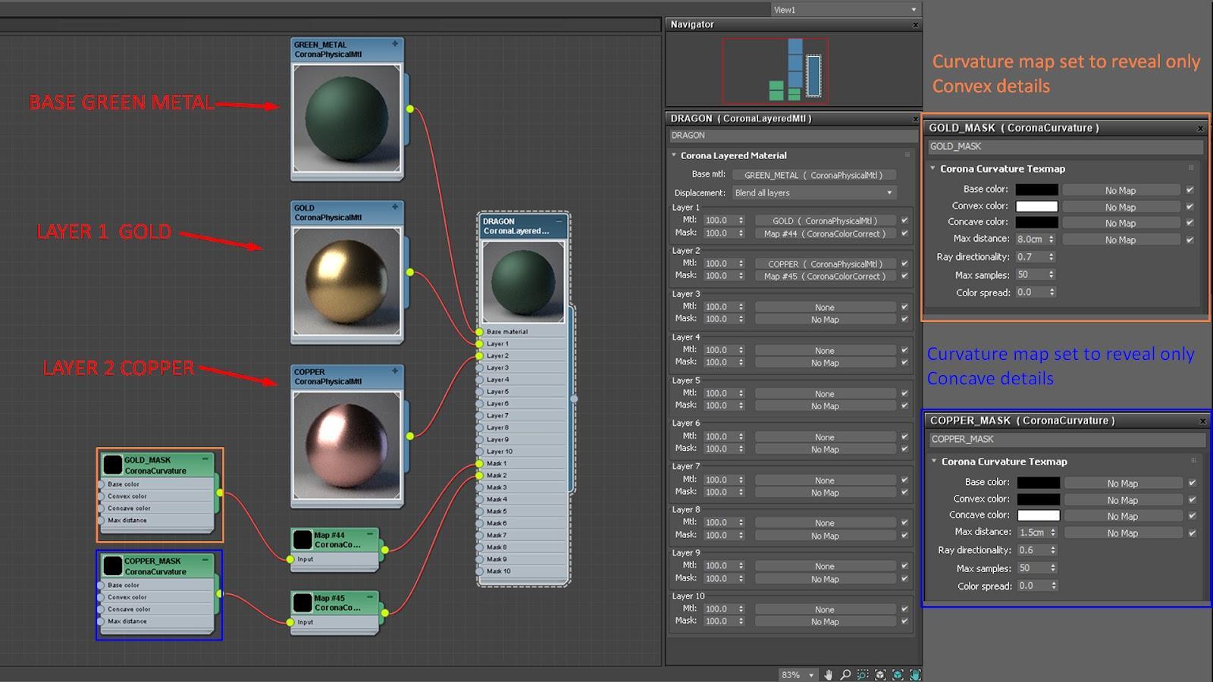Click the Zoom Region icon

(863, 674)
